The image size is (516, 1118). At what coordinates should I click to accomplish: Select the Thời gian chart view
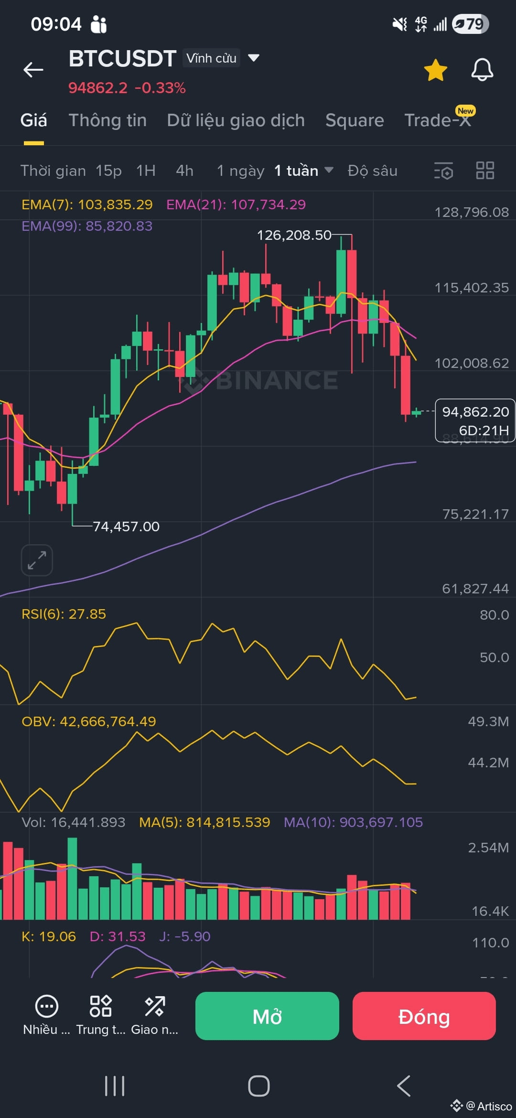point(53,171)
